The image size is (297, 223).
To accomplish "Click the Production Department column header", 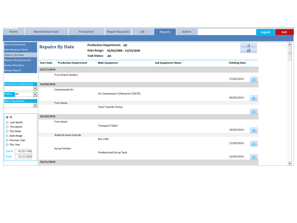I will tap(72, 63).
